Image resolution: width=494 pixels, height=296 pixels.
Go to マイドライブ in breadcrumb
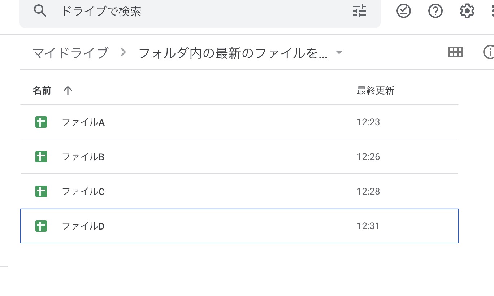(x=70, y=53)
